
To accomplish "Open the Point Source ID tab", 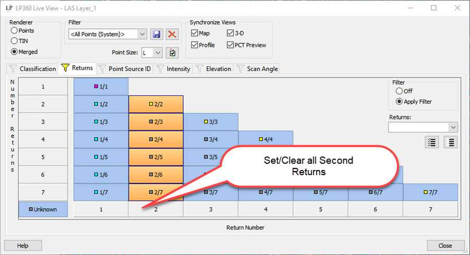I will [125, 69].
